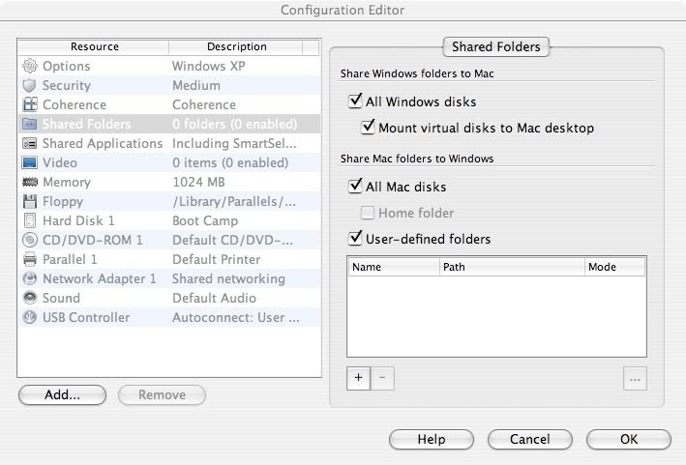Click the Coherence resource icon
This screenshot has width=686, height=465.
[x=29, y=104]
